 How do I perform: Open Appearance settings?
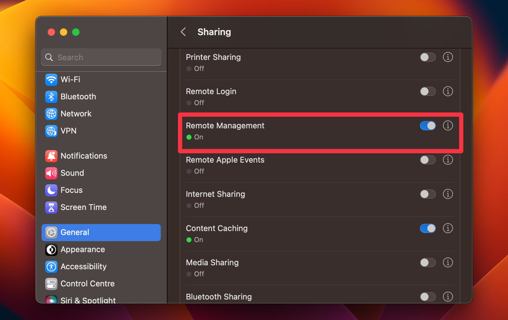pos(83,249)
